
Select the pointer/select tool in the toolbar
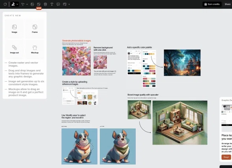(x=23, y=4)
